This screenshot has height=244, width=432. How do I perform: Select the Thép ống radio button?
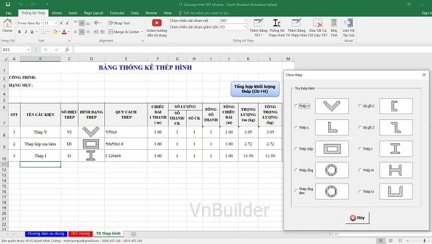[296, 170]
